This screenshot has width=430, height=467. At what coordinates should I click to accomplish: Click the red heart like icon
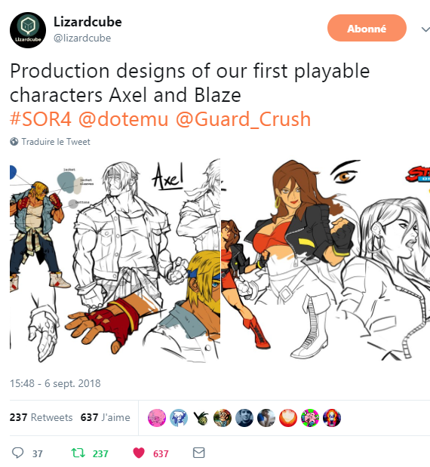click(x=139, y=453)
